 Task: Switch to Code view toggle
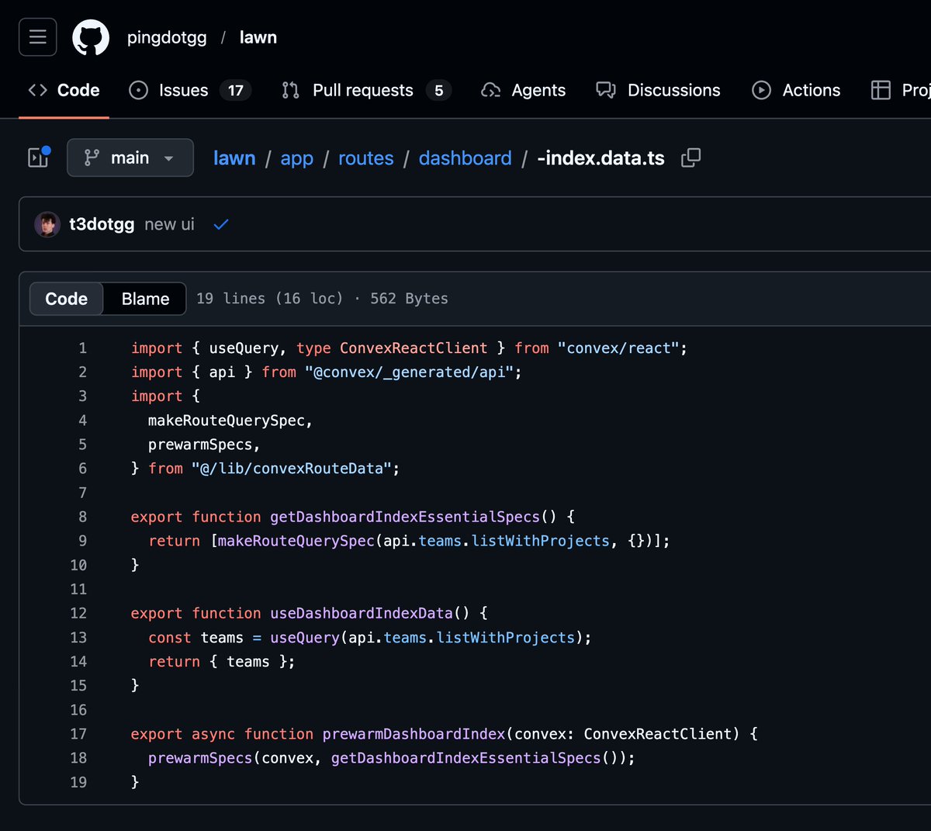pos(67,299)
